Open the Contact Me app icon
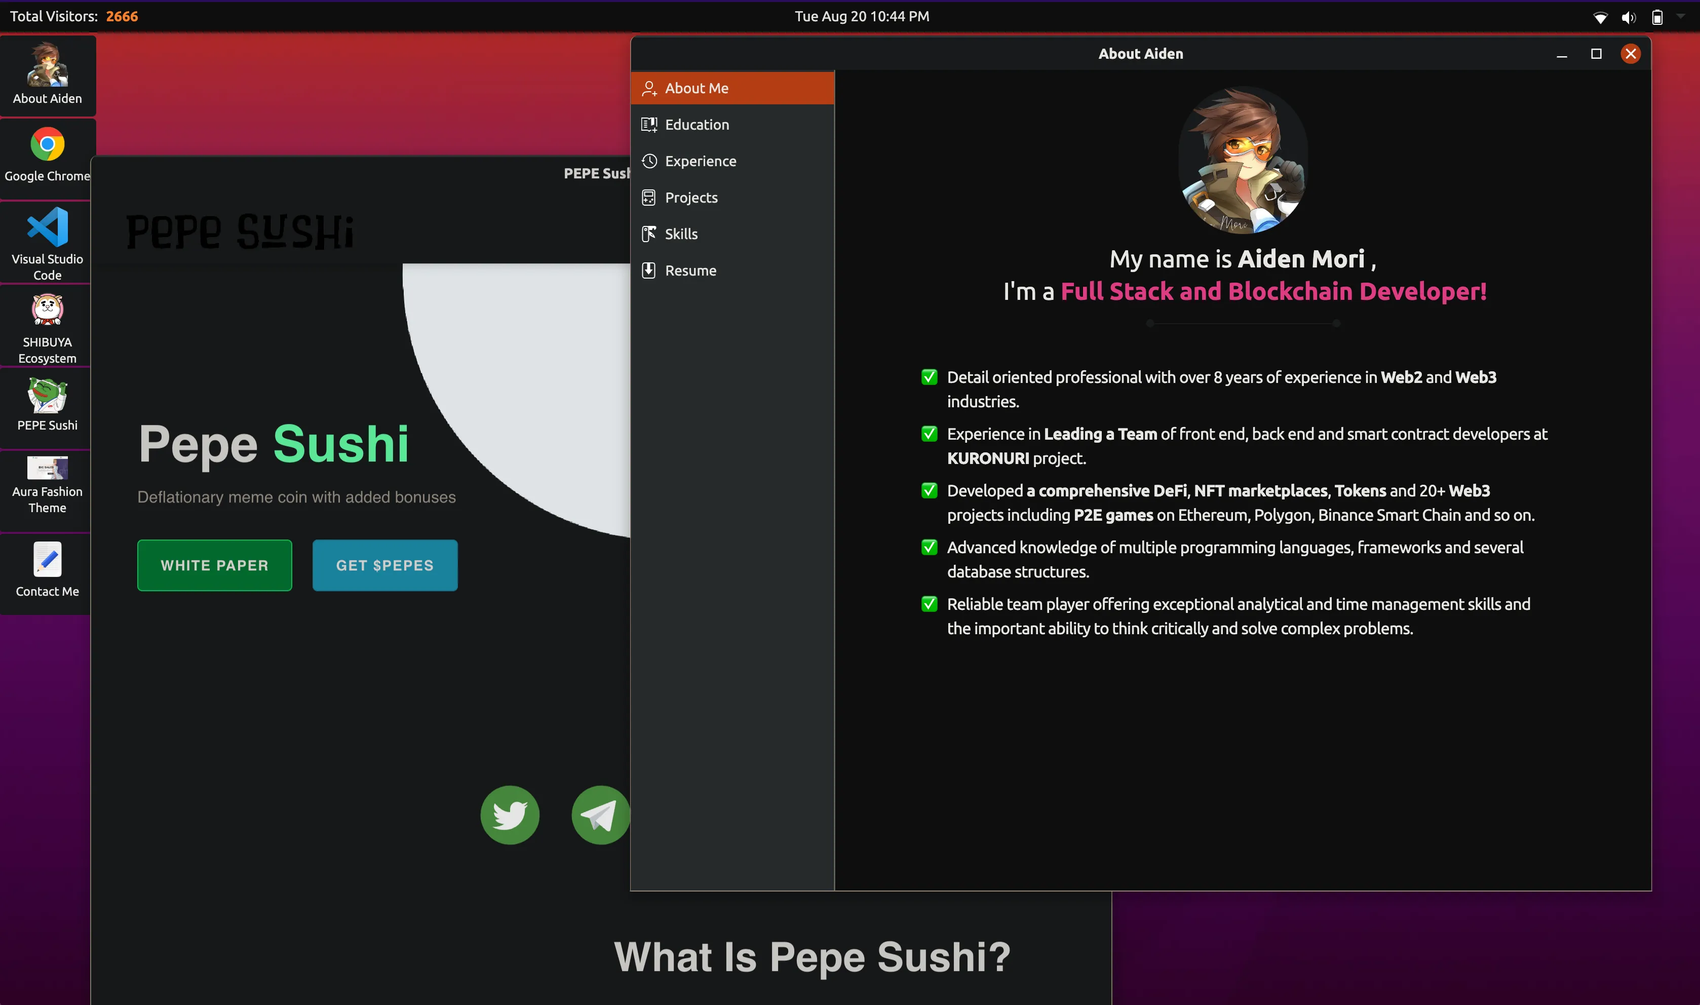 (47, 569)
